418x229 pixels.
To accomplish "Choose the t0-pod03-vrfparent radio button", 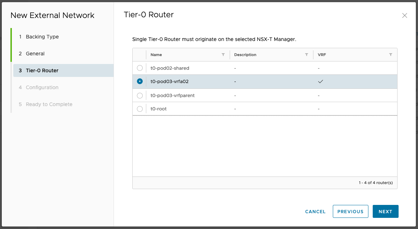I will 140,96.
